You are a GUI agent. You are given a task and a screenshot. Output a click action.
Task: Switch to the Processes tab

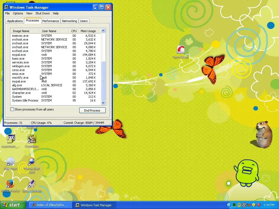click(x=32, y=20)
